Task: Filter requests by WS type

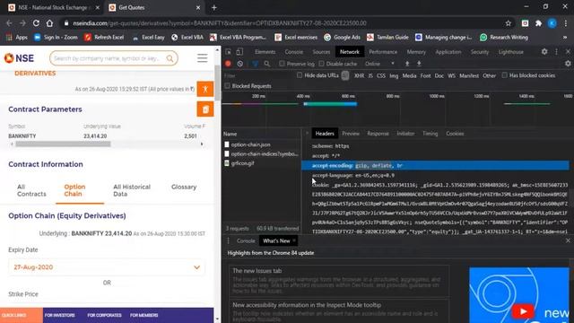Action: pyautogui.click(x=451, y=75)
